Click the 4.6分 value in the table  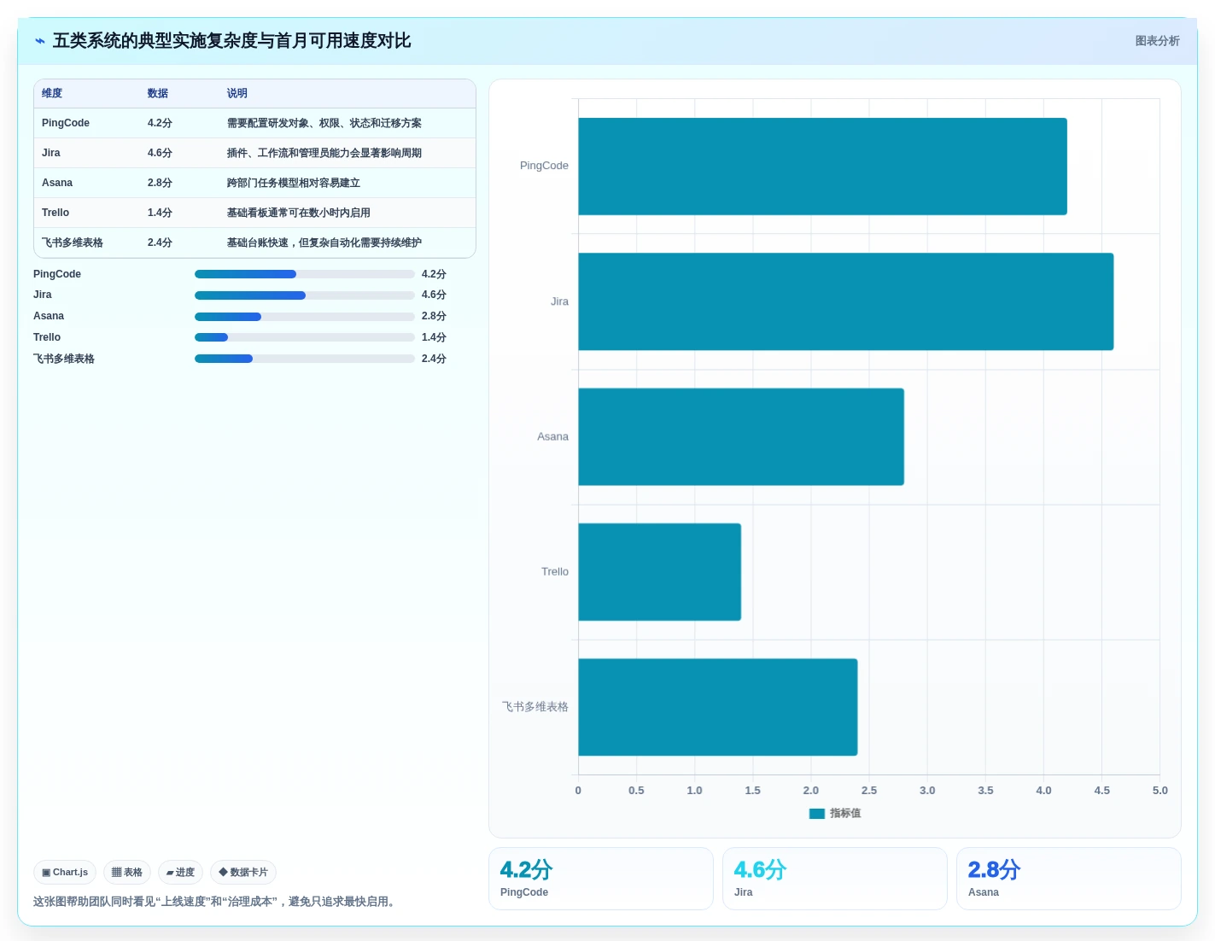[x=160, y=153]
